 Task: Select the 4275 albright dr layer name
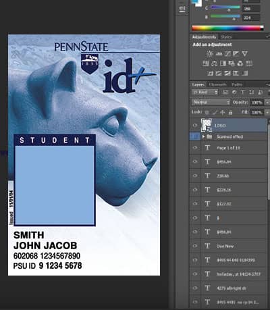(x=232, y=288)
